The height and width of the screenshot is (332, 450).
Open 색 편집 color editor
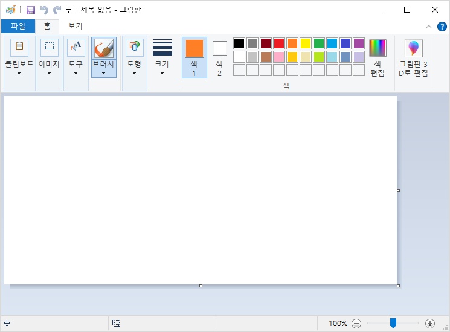(x=378, y=57)
